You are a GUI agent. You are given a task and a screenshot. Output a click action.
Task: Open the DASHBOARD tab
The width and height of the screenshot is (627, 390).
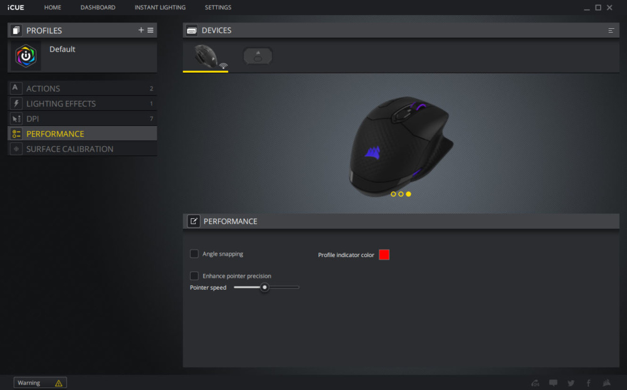98,7
